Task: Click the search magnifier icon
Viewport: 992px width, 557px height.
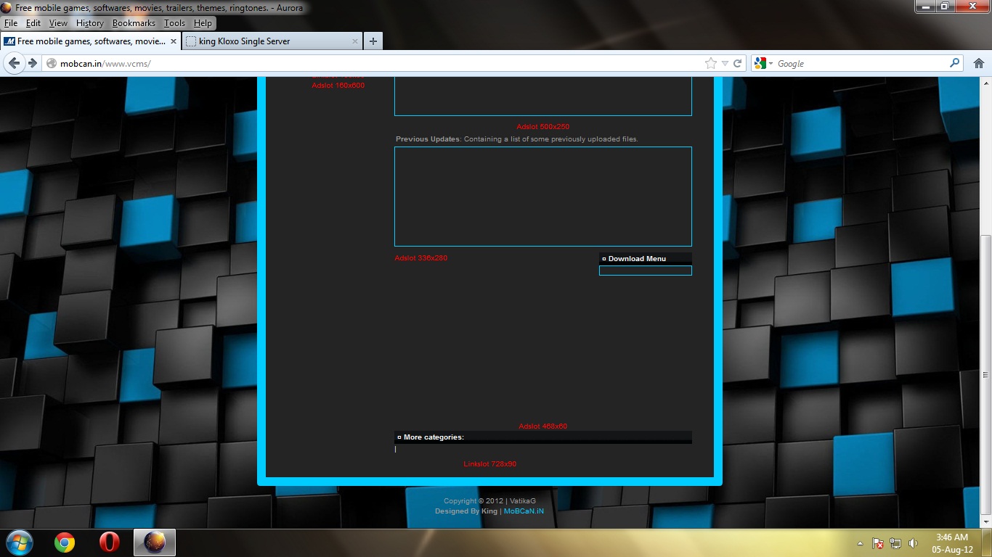Action: [954, 63]
